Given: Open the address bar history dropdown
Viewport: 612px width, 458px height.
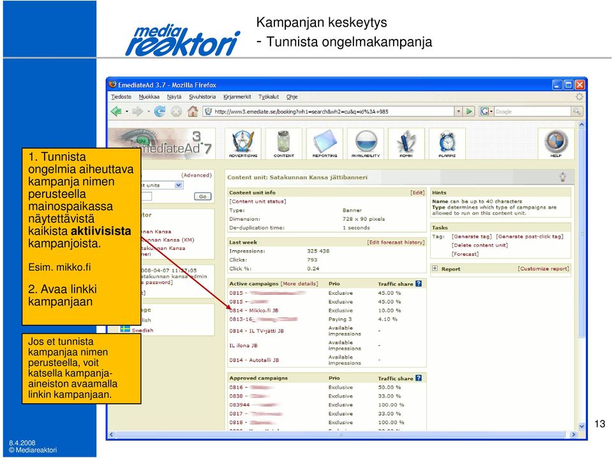Looking at the screenshot, I should (x=459, y=112).
